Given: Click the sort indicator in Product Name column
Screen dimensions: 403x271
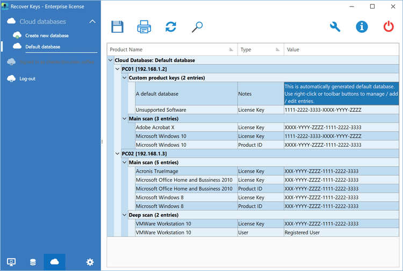Looking at the screenshot, I should 231,49.
